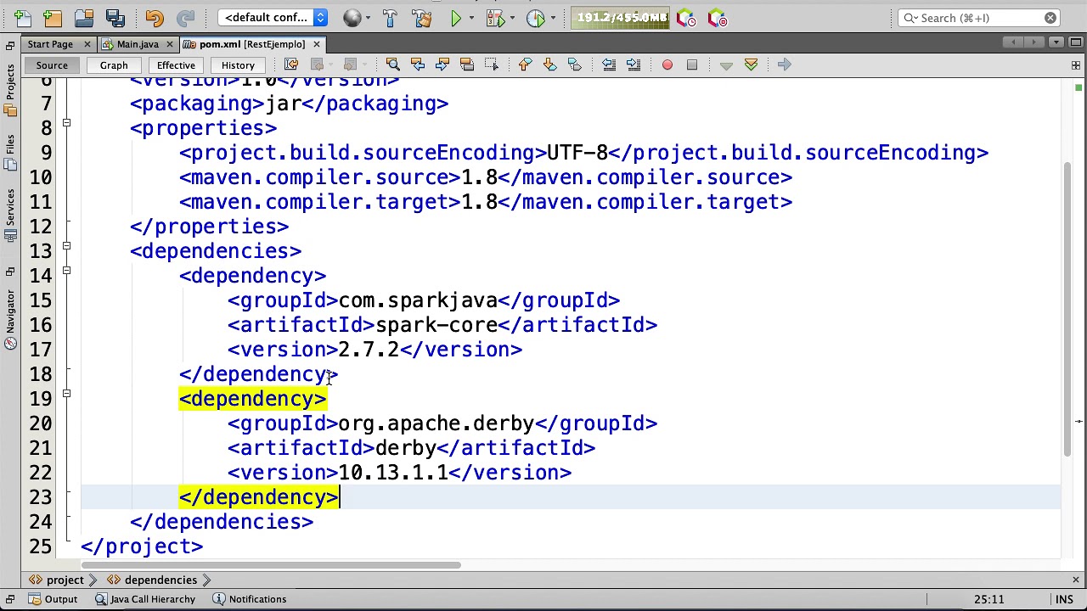This screenshot has width=1087, height=611.
Task: Toggle rectangular selection icon
Action: (x=491, y=64)
